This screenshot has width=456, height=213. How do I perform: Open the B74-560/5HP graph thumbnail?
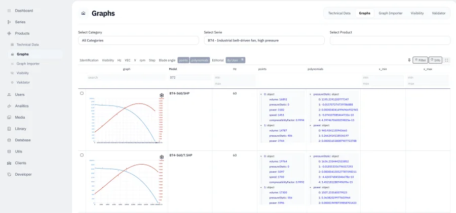click(x=126, y=121)
